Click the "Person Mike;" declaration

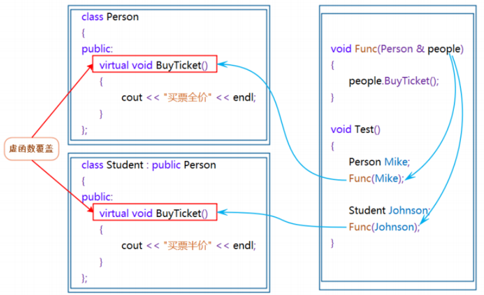(x=379, y=162)
